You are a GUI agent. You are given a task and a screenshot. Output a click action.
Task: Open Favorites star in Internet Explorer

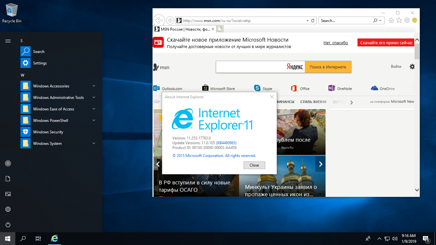pos(399,20)
